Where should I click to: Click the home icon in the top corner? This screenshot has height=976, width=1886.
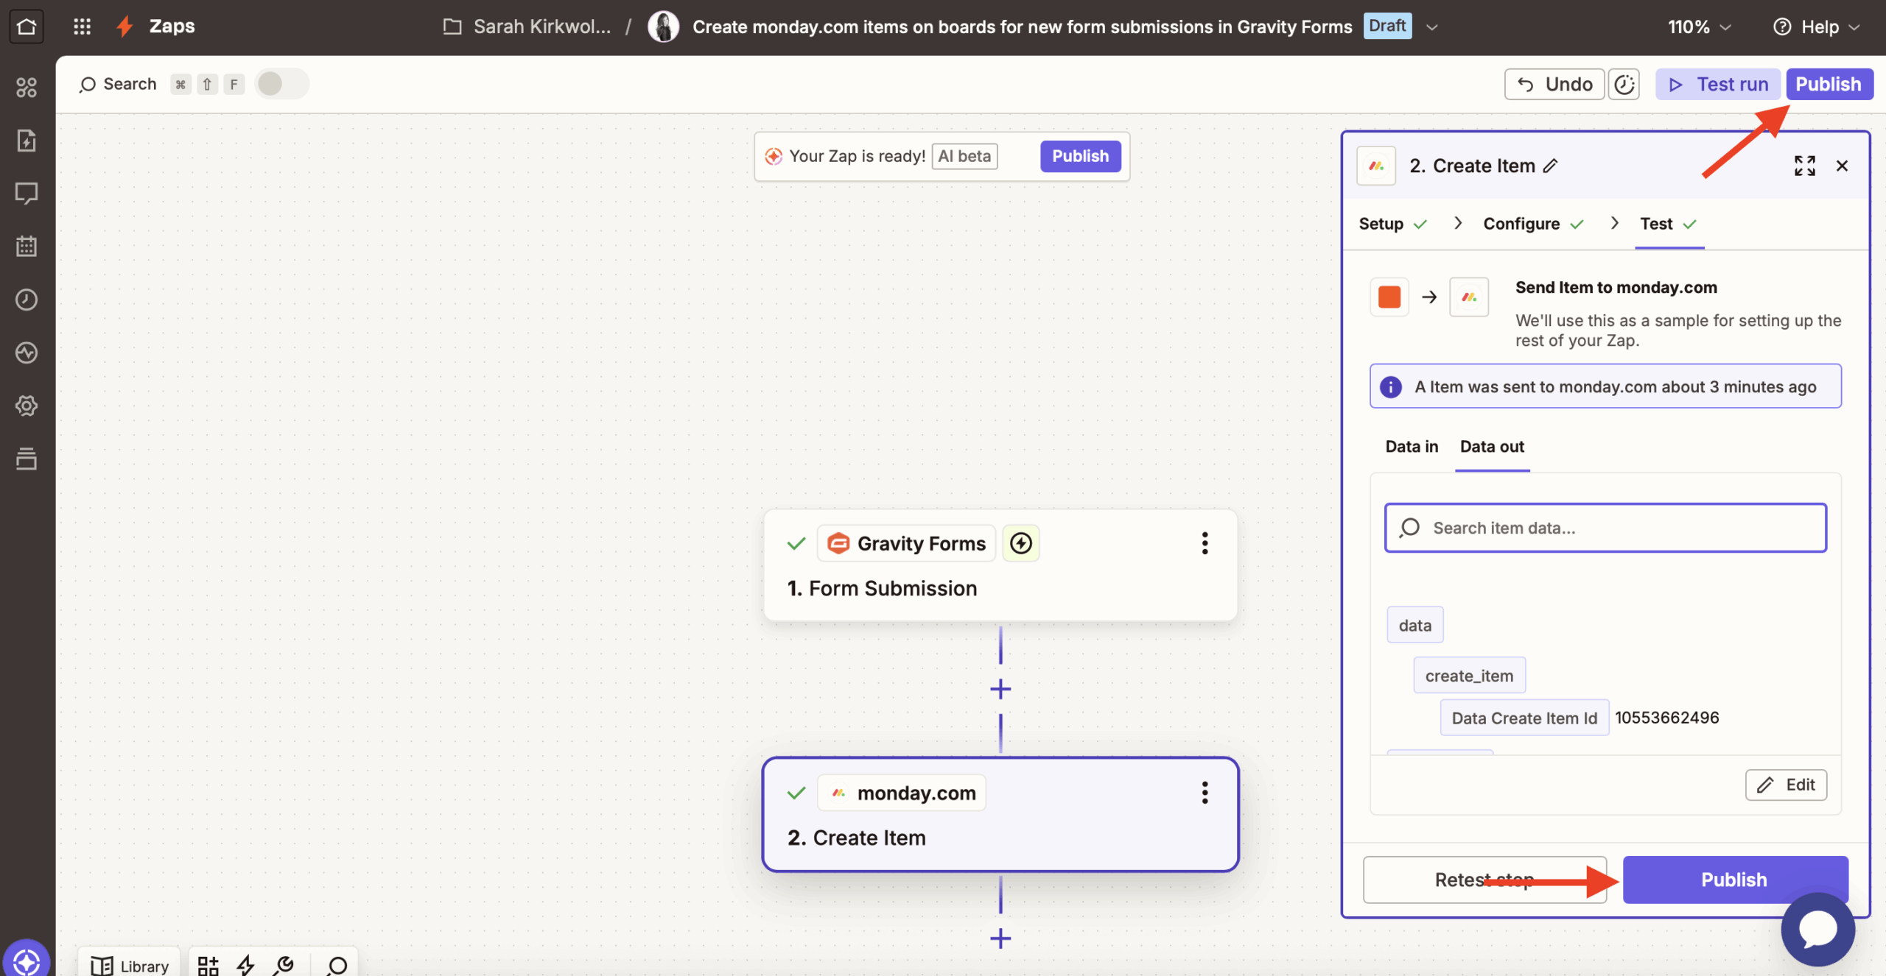click(27, 26)
